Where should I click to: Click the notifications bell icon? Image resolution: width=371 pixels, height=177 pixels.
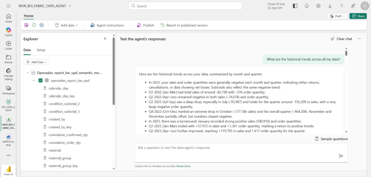coord(306,6)
